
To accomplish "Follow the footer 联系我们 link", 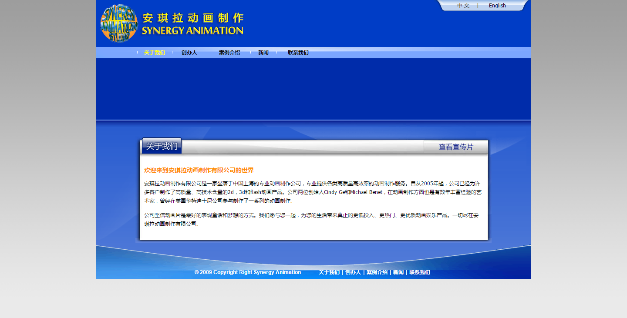I will 420,272.
